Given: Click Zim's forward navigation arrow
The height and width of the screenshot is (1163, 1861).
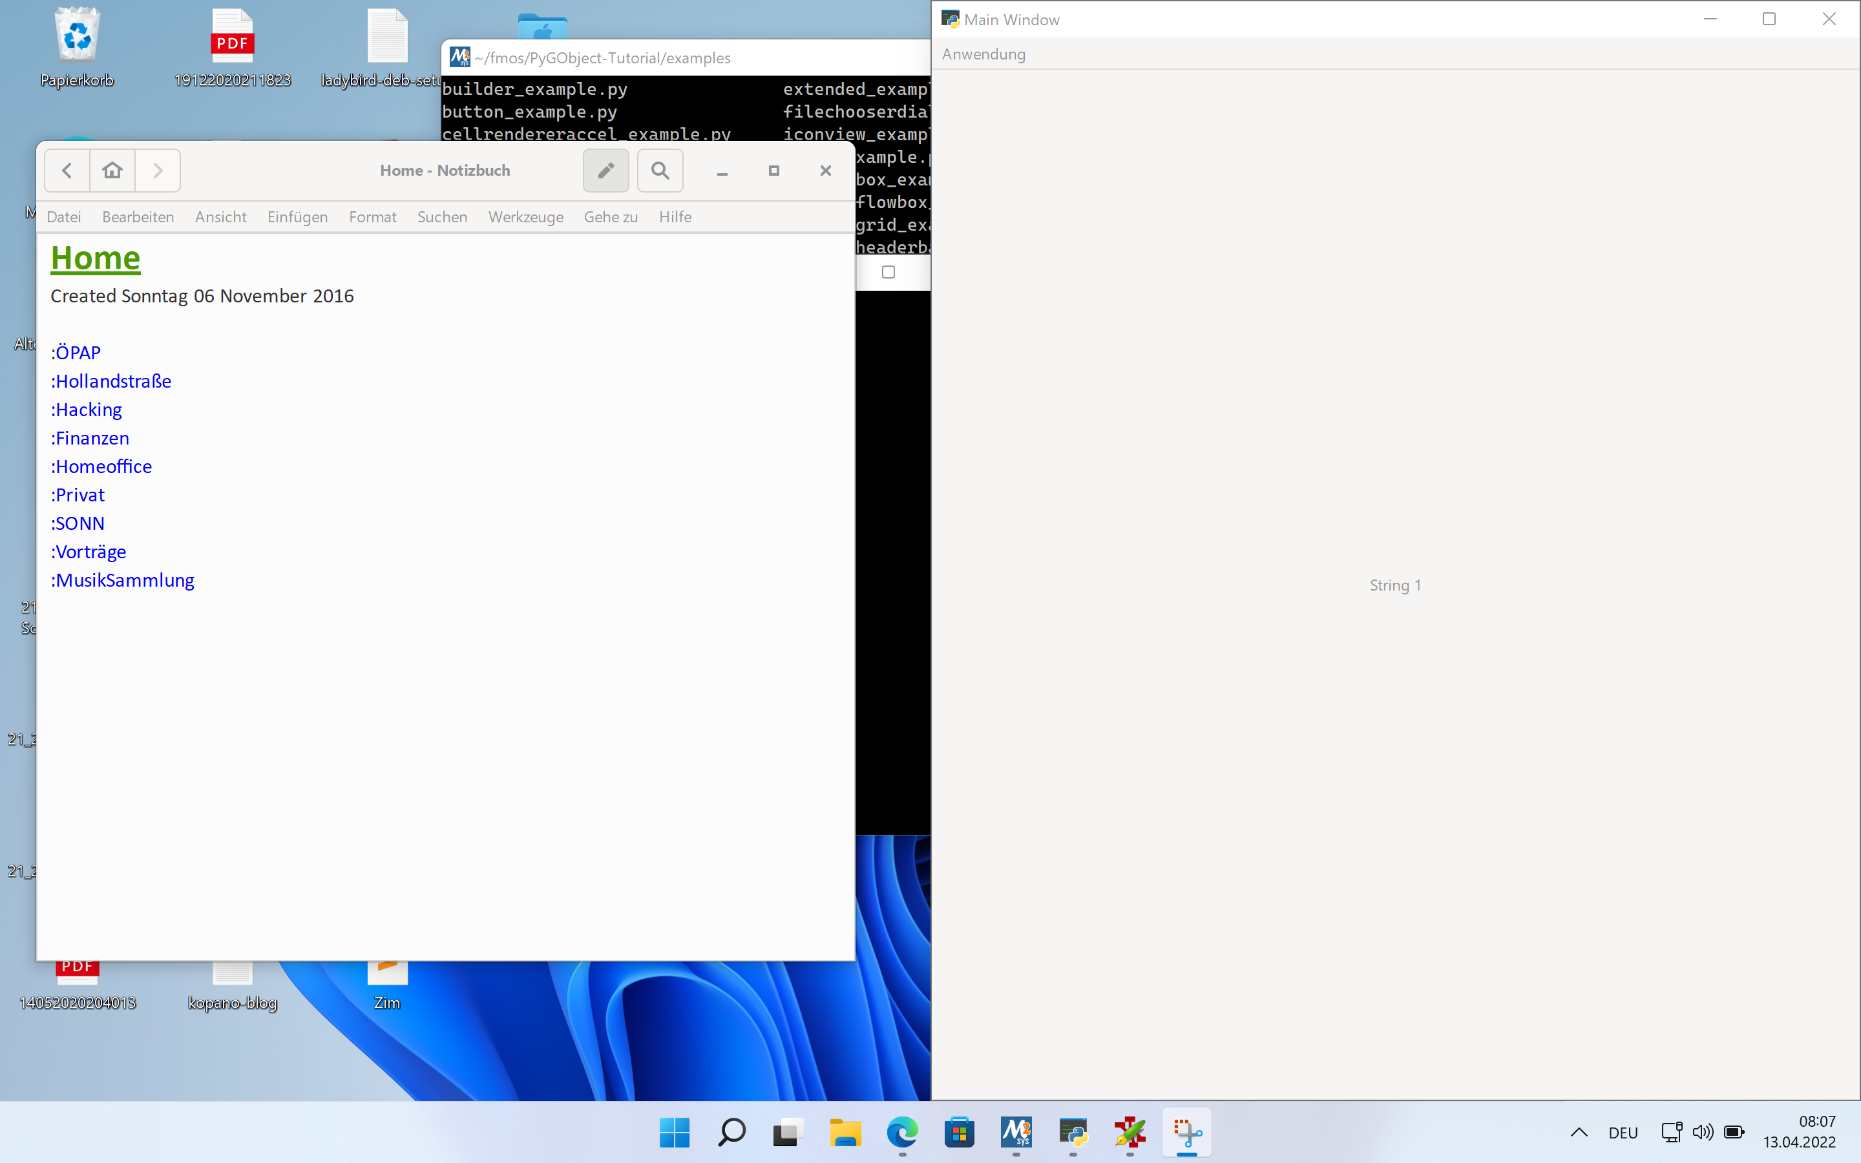Looking at the screenshot, I should coord(157,170).
